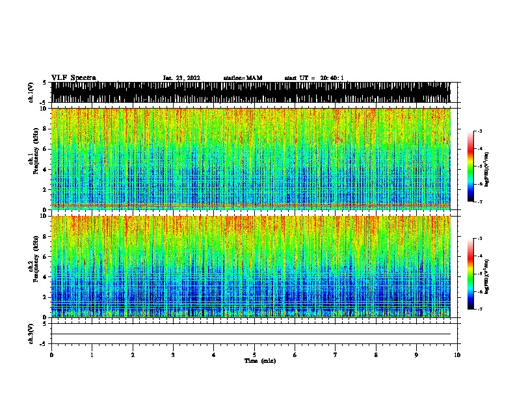Click the "-3" label on ch.2 color bar
The width and height of the screenshot is (515, 398).
click(x=479, y=239)
